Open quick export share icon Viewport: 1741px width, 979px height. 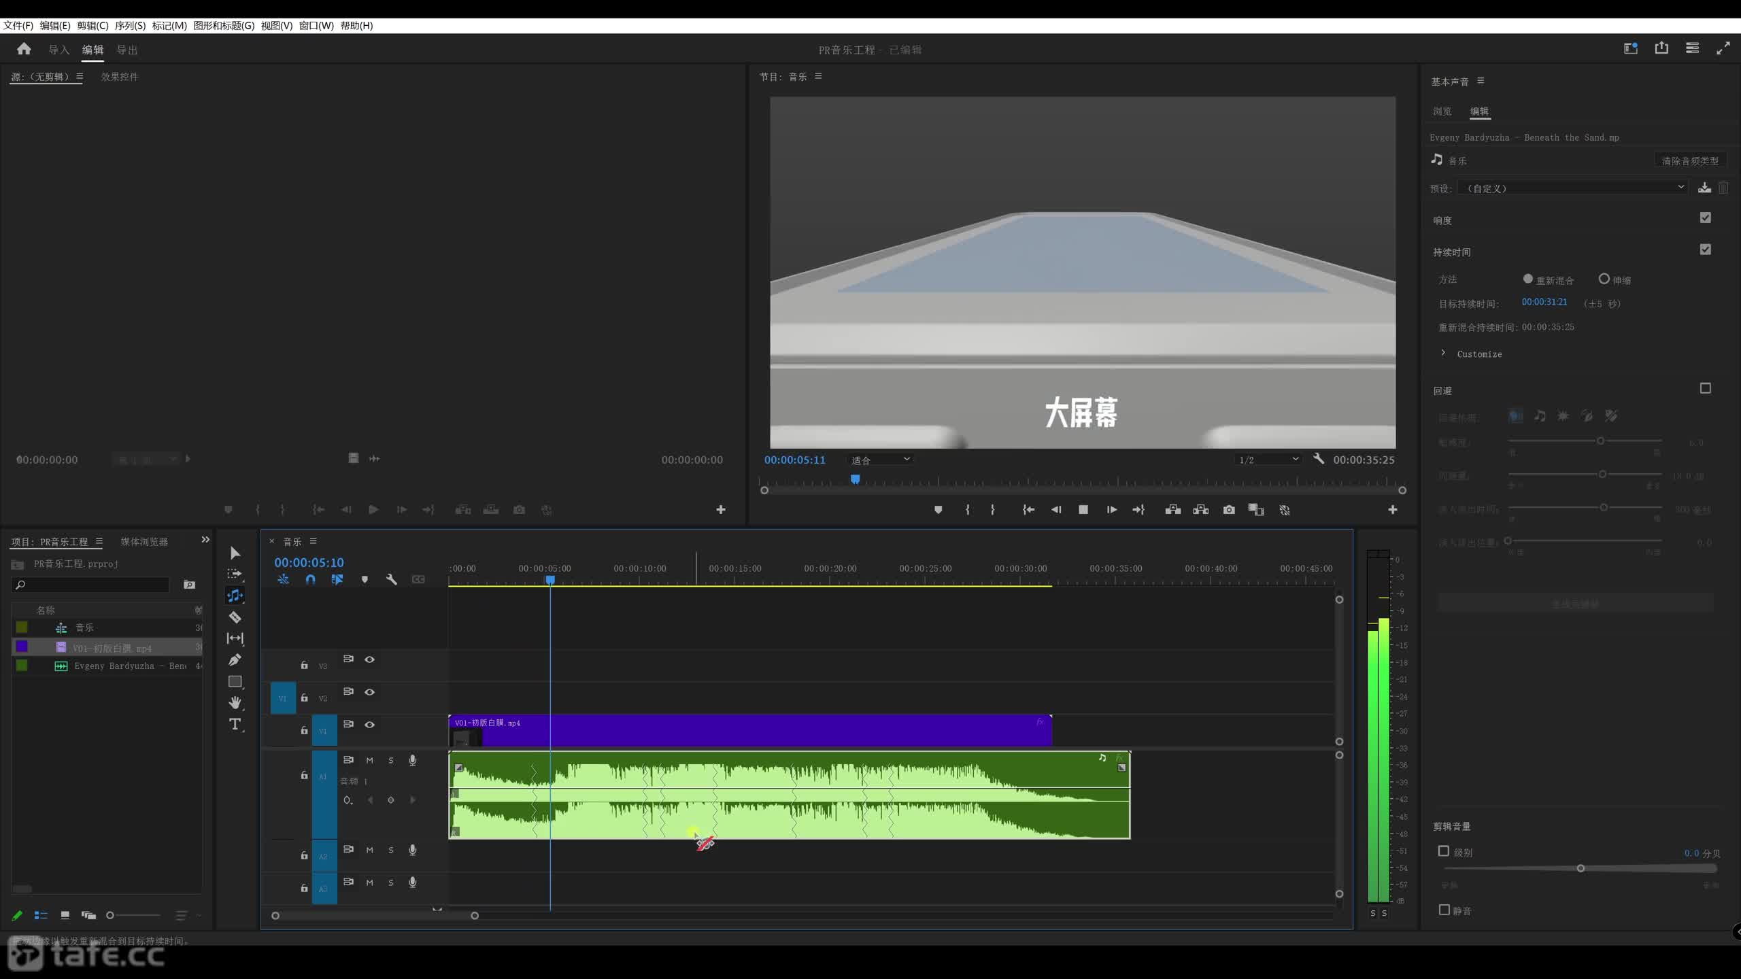[1661, 48]
